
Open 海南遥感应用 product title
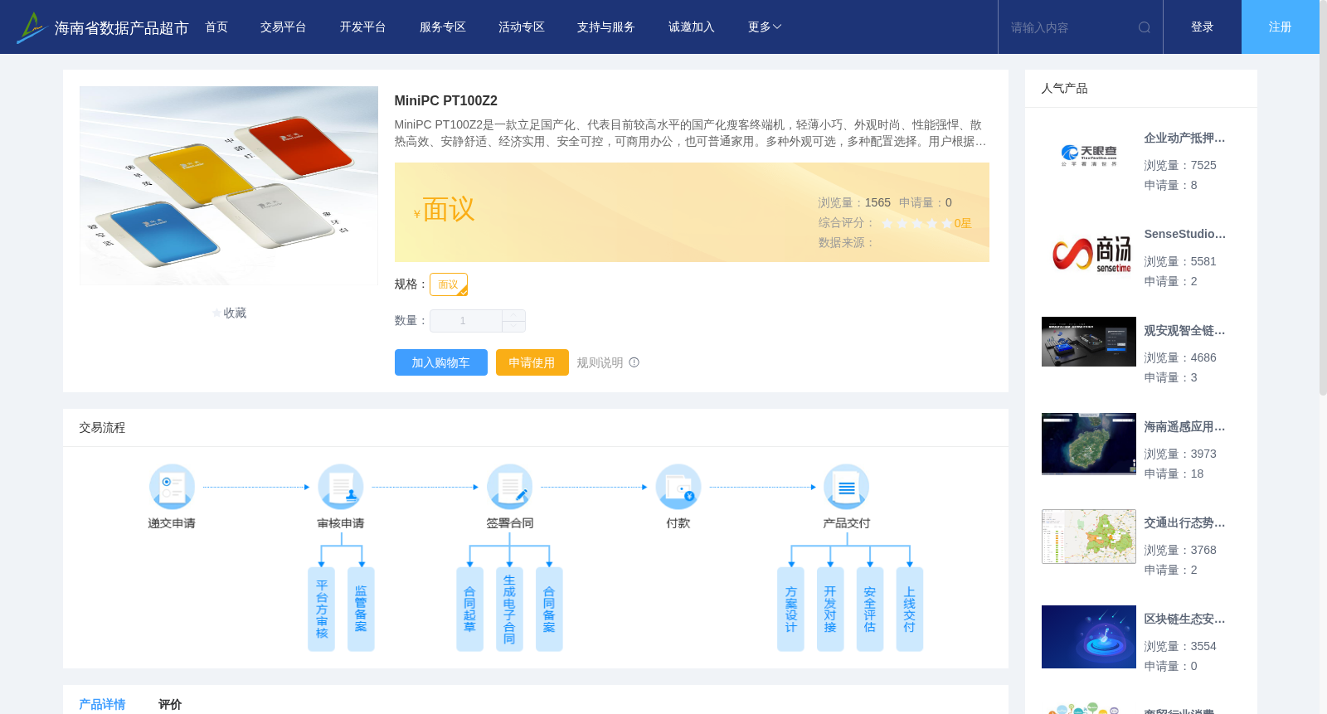tap(1184, 427)
